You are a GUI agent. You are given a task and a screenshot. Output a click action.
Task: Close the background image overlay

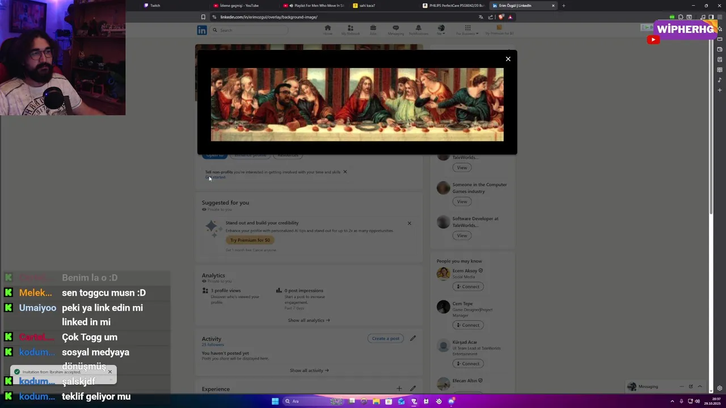[x=508, y=59]
